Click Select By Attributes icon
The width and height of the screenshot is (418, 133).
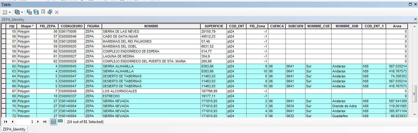click(29, 12)
